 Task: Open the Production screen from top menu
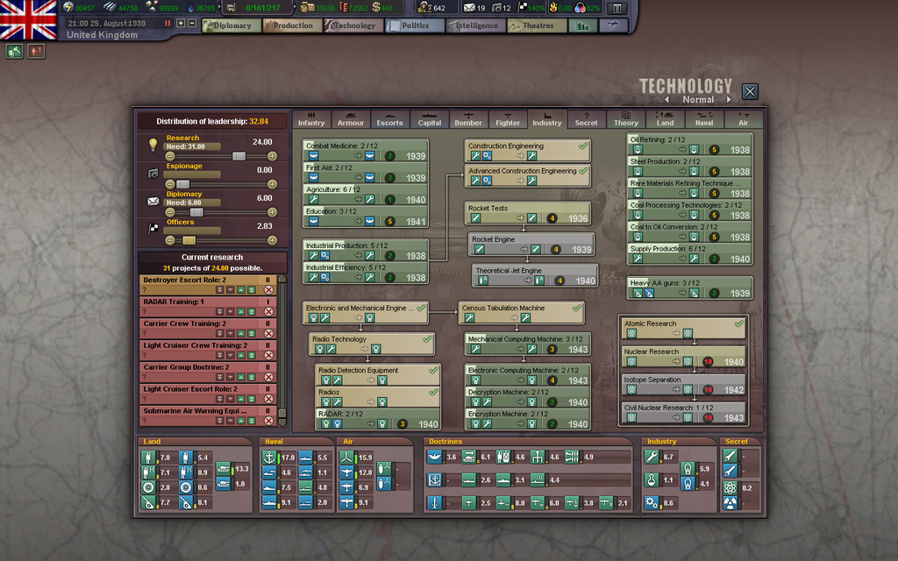(x=292, y=25)
